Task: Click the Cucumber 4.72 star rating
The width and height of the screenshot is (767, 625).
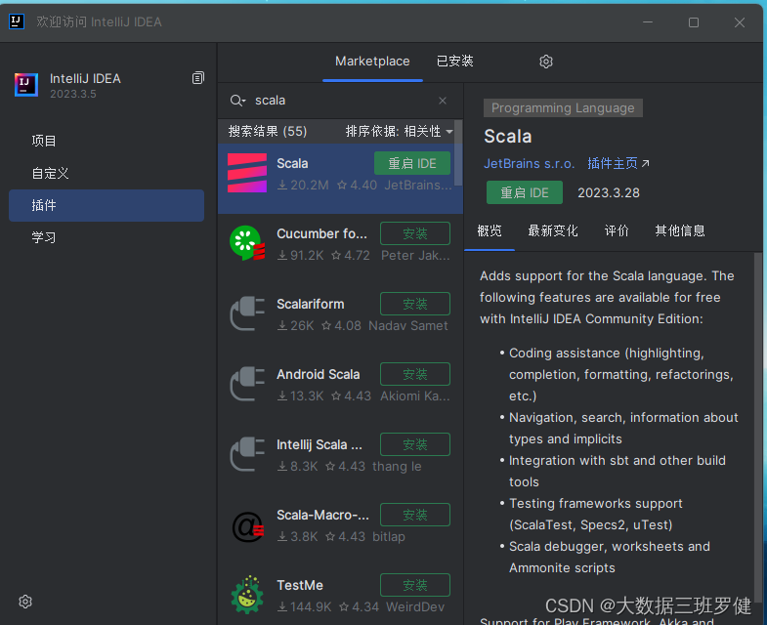Action: click(x=350, y=256)
